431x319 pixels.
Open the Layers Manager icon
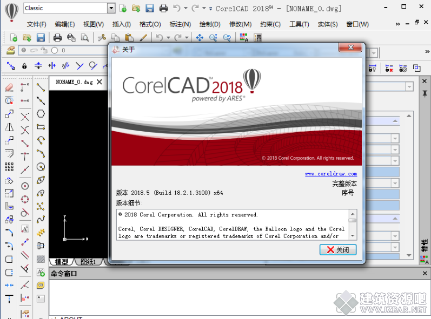[11, 51]
